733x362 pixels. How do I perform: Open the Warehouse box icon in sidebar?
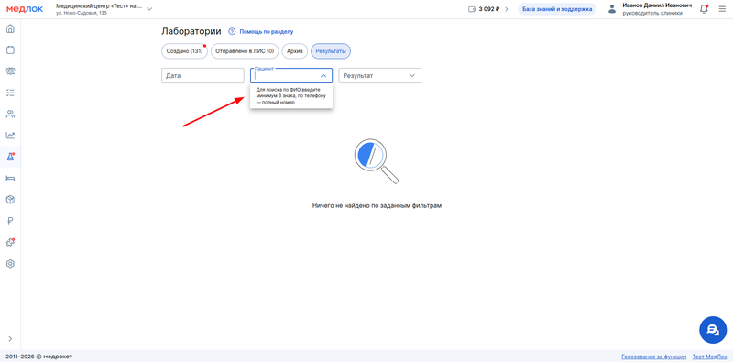pos(10,200)
